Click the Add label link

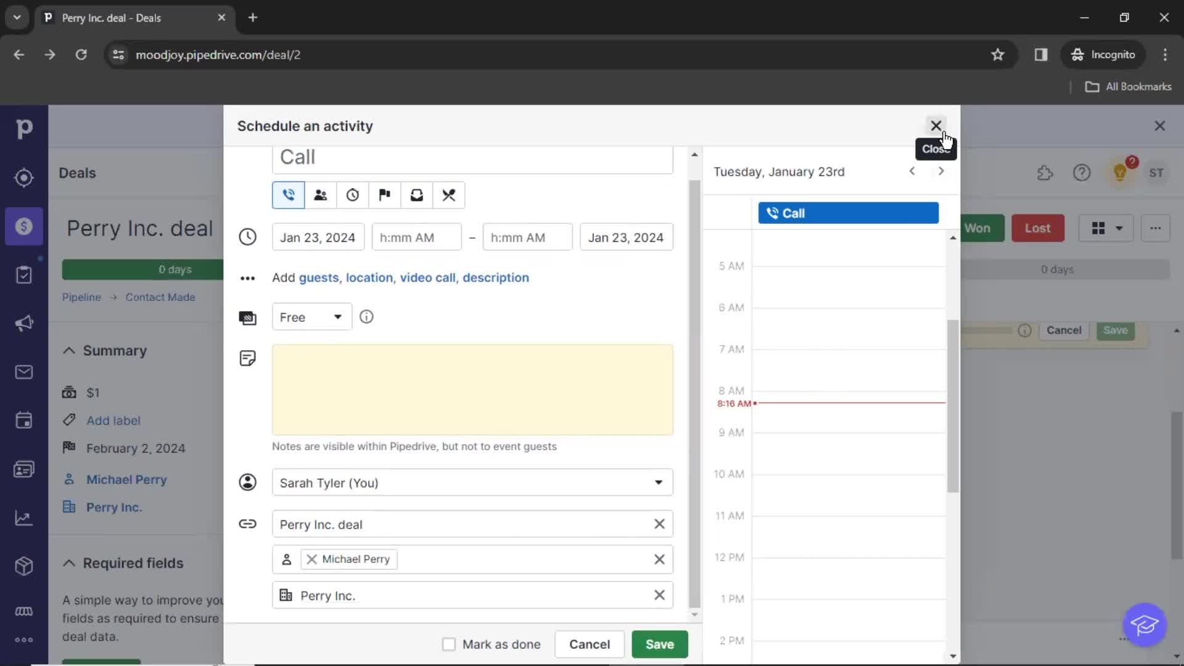(113, 421)
